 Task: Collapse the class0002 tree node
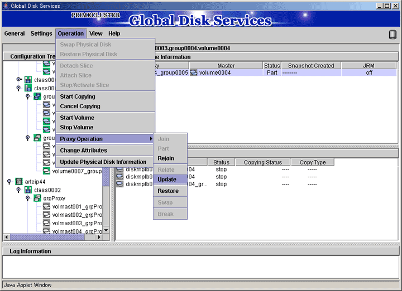pos(18,190)
